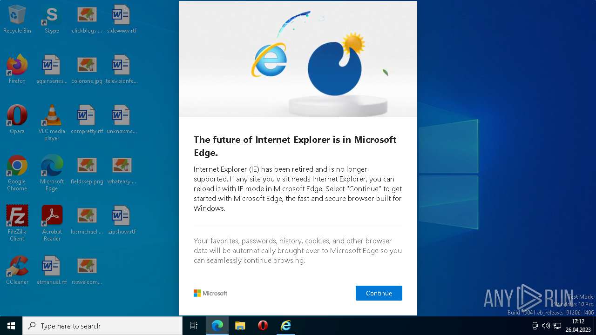Open File Explorer from the taskbar

pos(240,326)
